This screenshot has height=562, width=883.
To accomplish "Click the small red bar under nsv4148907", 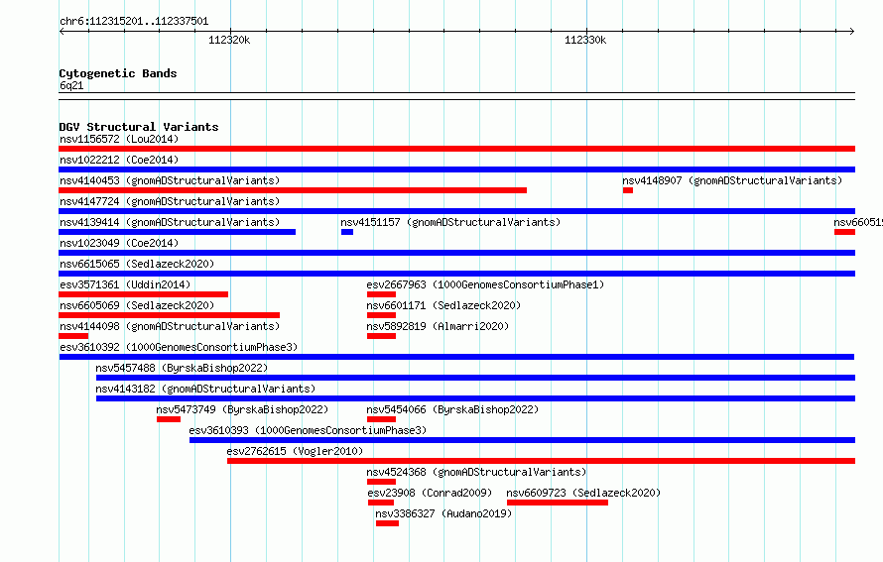I will pos(628,190).
